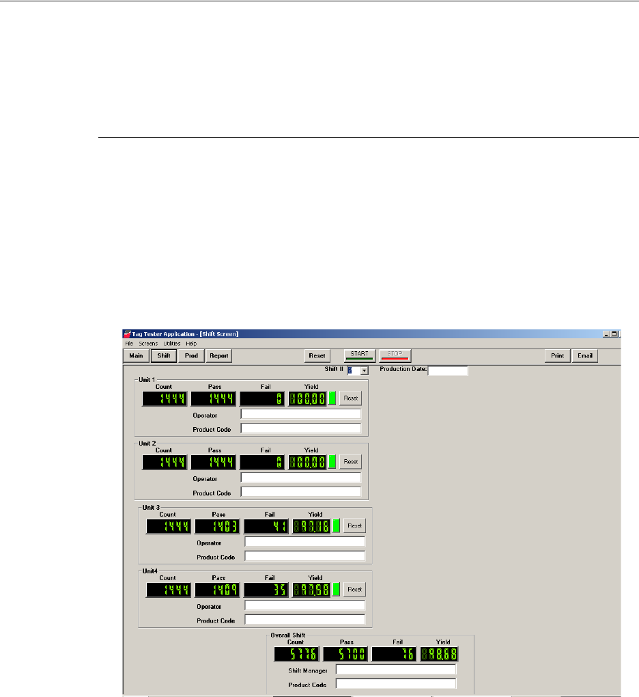
Task: Reset the Unit 3 counters
Action: [355, 526]
